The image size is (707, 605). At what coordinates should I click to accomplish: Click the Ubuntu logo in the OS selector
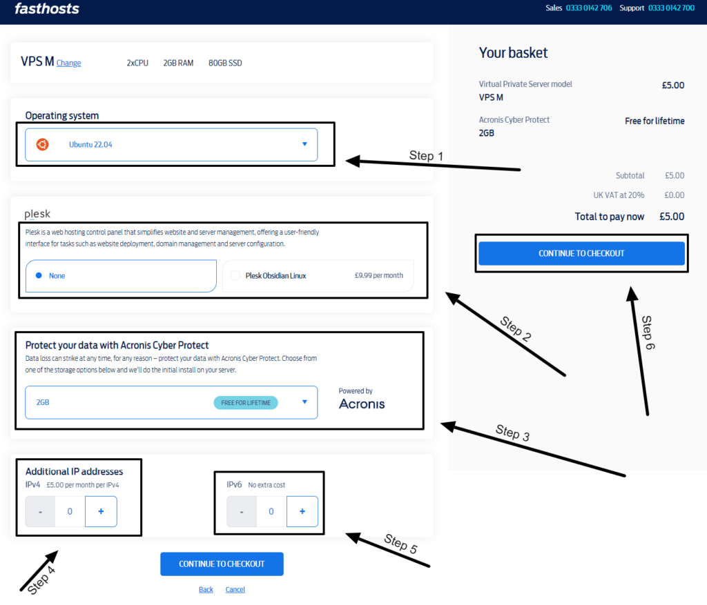pyautogui.click(x=41, y=145)
